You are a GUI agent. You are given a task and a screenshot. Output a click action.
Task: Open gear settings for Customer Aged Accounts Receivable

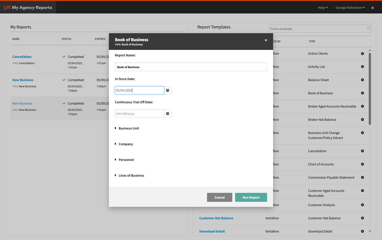[362, 191]
